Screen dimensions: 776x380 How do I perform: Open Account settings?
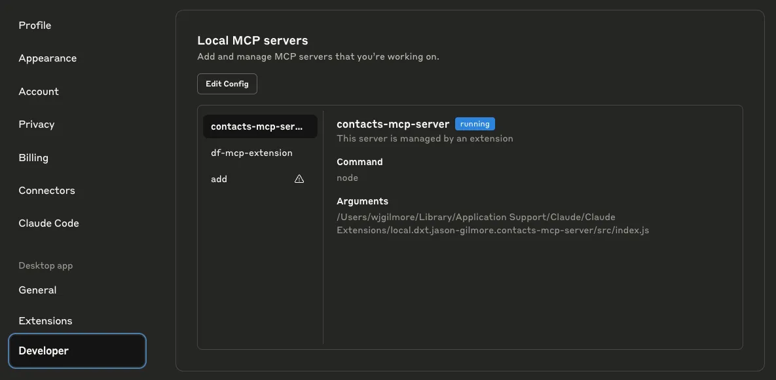[39, 92]
